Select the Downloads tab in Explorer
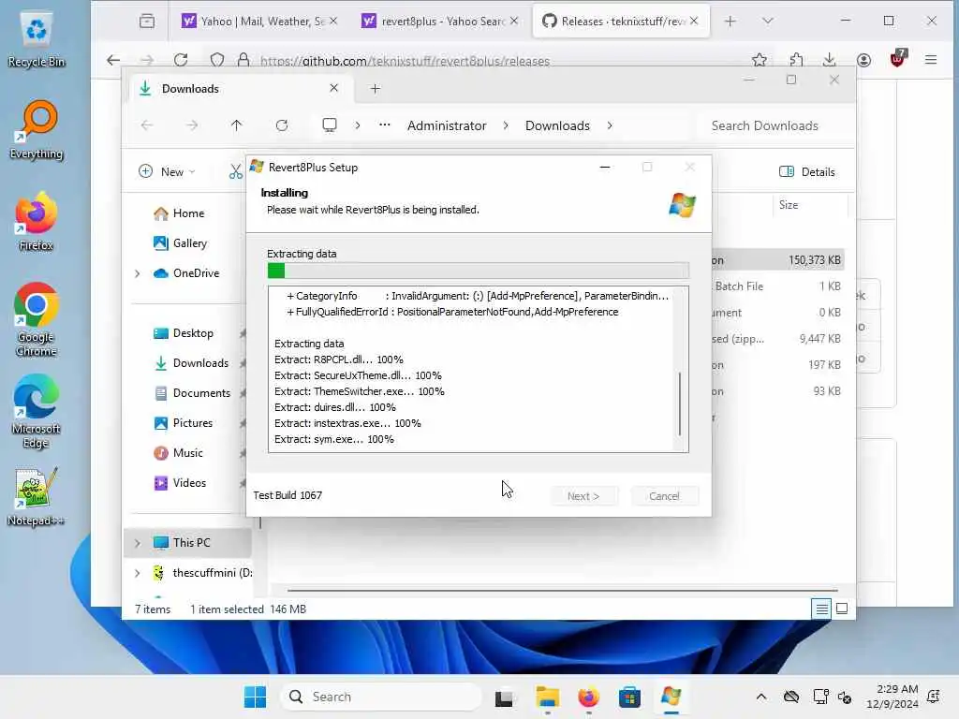The image size is (959, 719). point(241,89)
